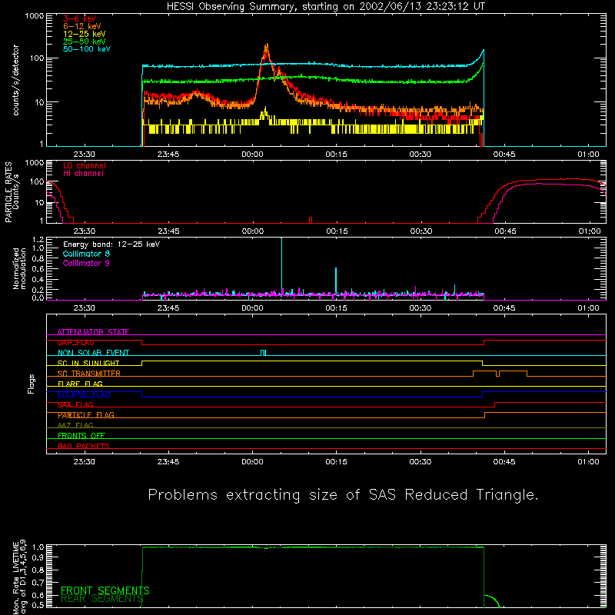Screen dimensions: 615x615
Task: Click the "01:00" tick label under the Flags plot
Action: coord(588,462)
